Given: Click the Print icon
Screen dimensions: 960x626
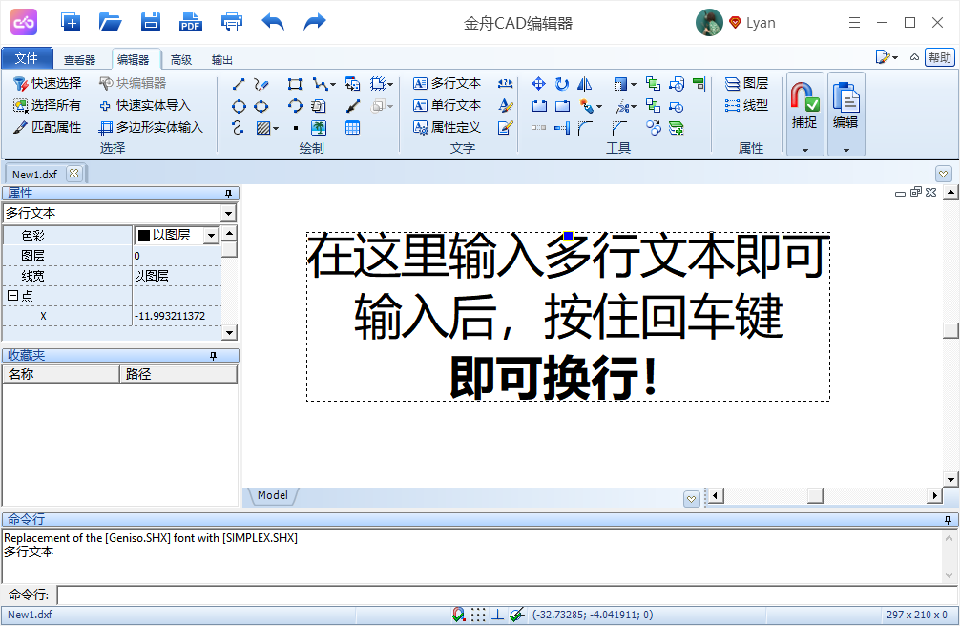Looking at the screenshot, I should click(x=232, y=23).
